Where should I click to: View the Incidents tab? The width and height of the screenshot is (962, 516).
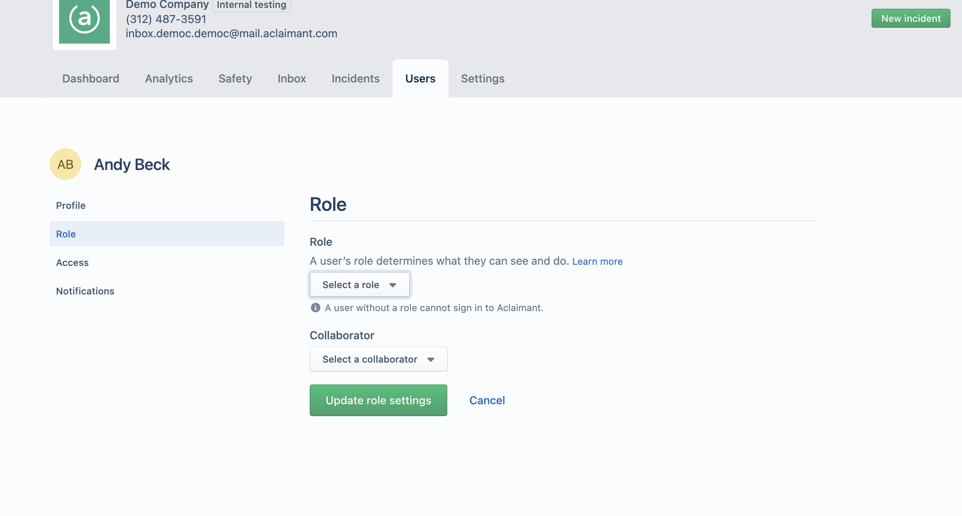coord(356,78)
